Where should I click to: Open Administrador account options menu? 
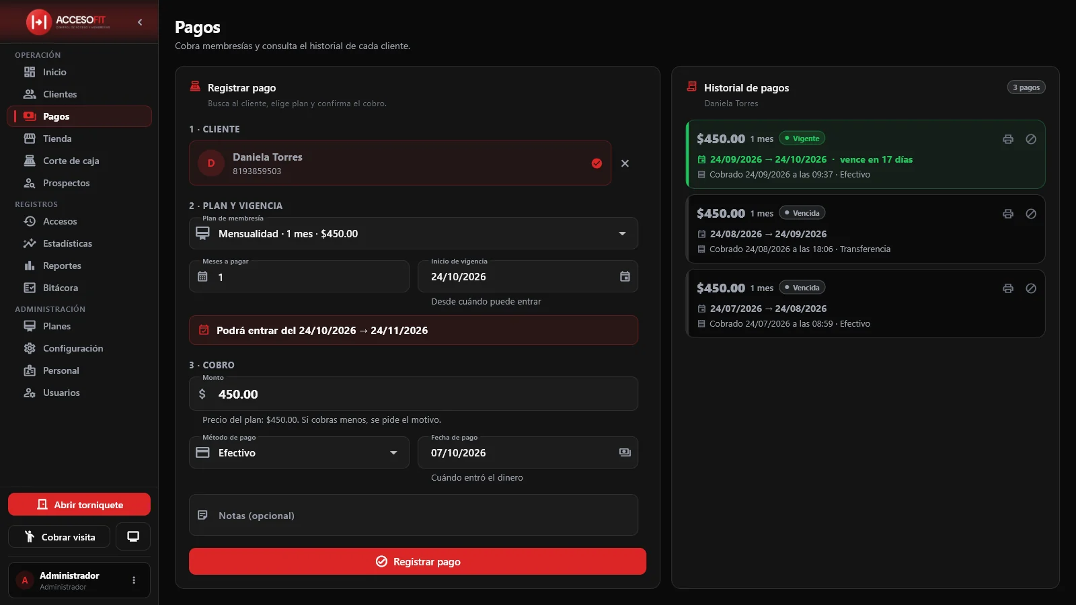[134, 580]
